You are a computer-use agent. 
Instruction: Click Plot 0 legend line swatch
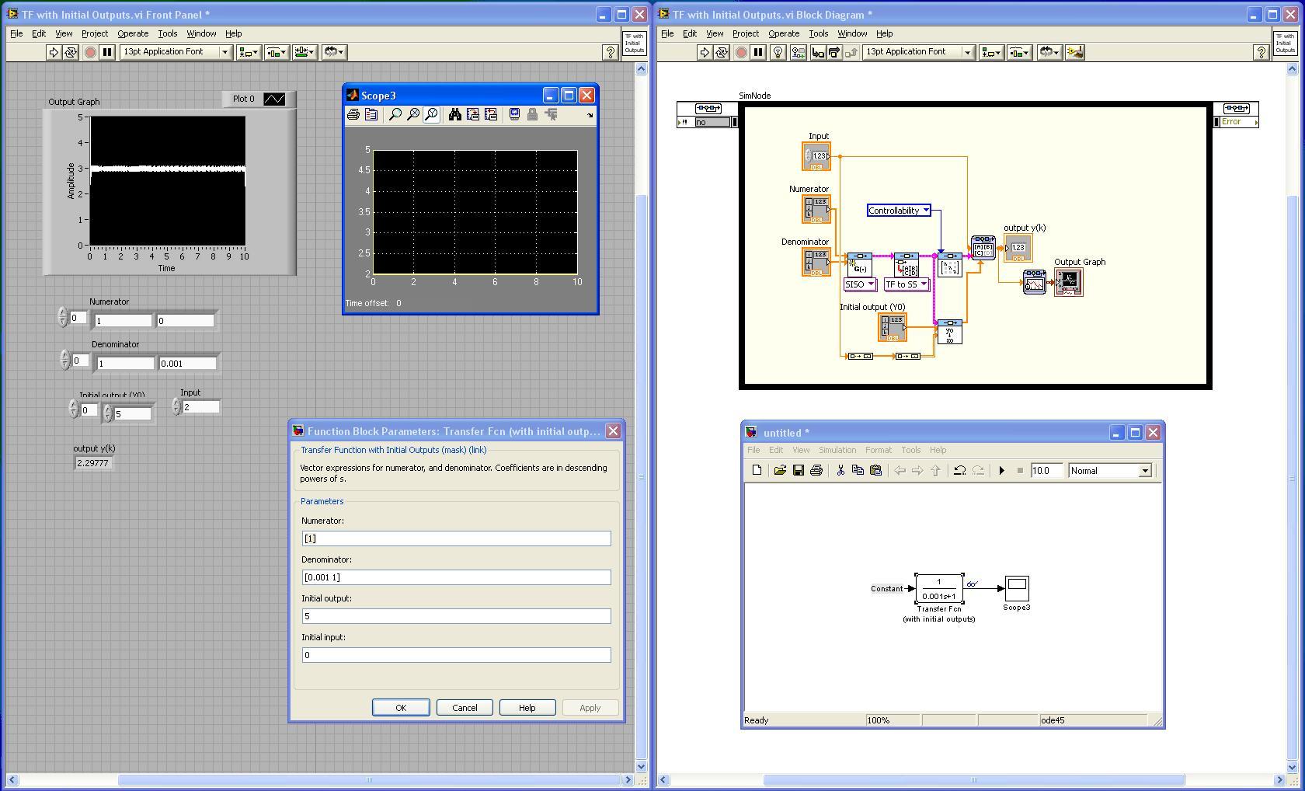point(274,99)
